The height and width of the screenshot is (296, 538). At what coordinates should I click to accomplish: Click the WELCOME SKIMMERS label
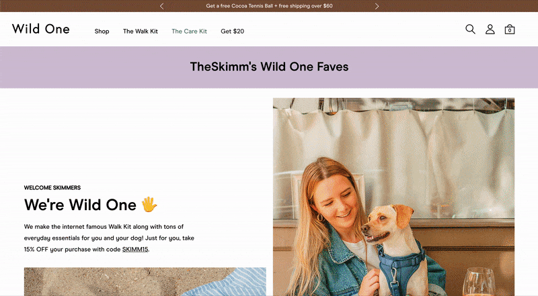click(x=52, y=188)
